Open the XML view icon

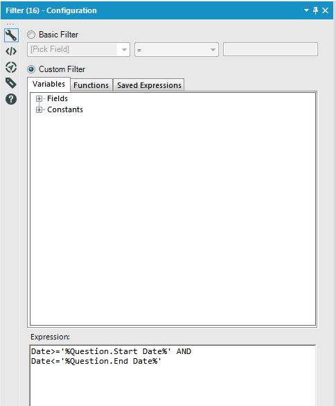pyautogui.click(x=11, y=51)
